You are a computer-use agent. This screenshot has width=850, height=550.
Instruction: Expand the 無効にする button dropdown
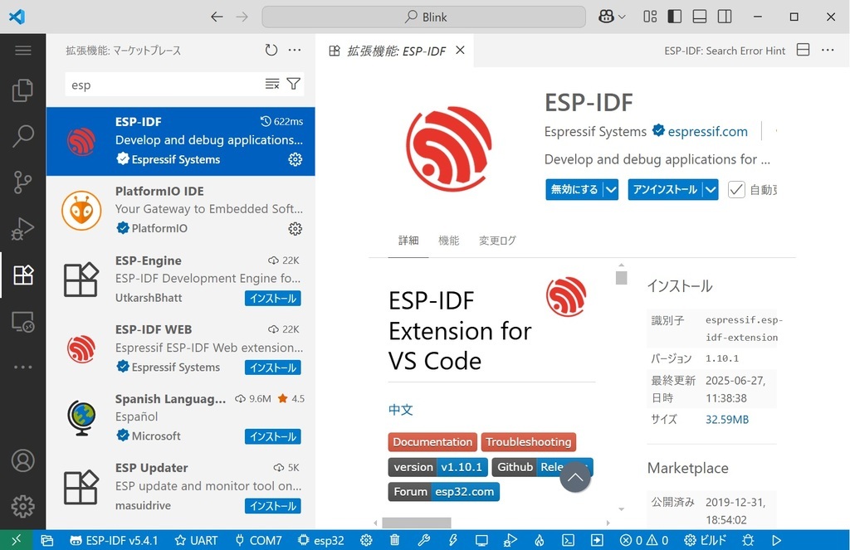tap(611, 189)
